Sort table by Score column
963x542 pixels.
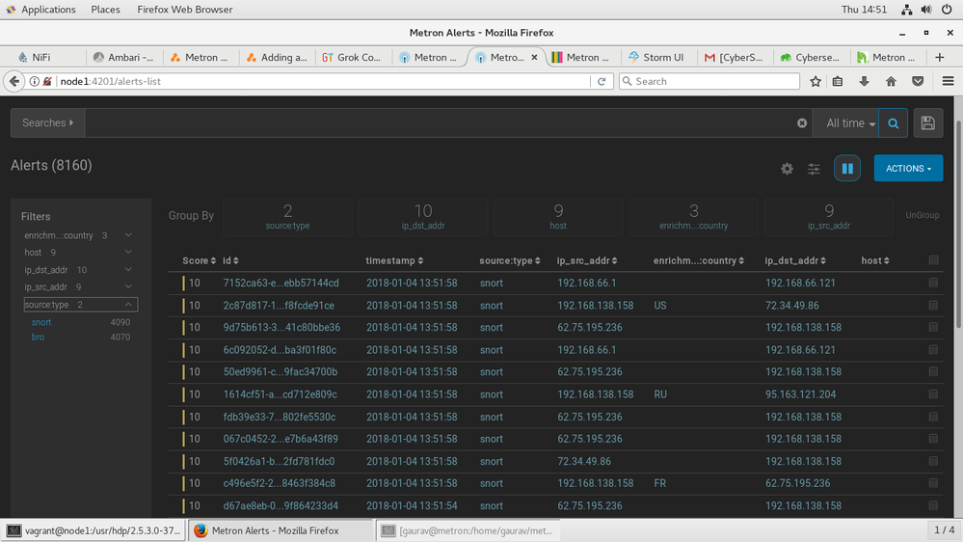(197, 261)
